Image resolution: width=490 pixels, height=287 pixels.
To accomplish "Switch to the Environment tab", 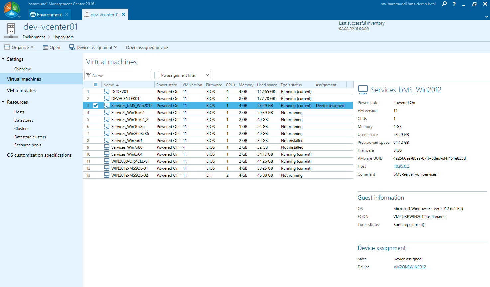I will coord(49,15).
